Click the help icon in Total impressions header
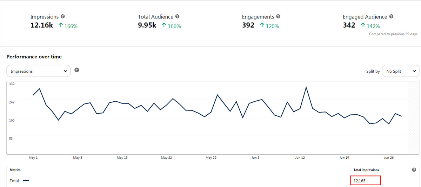The width and height of the screenshot is (421, 187). [414, 170]
